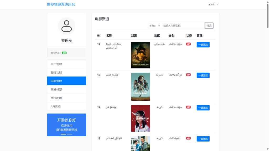The height and width of the screenshot is (151, 269).
Task: Click the 管理员 name under avatar
Action: (x=66, y=41)
